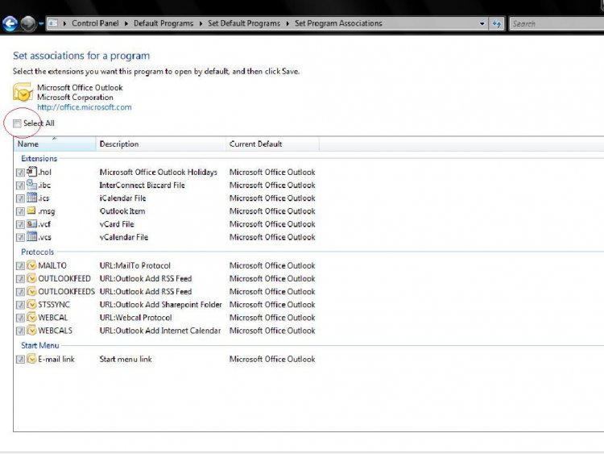Open recent pages dropdown next to Forward

pyautogui.click(x=41, y=23)
